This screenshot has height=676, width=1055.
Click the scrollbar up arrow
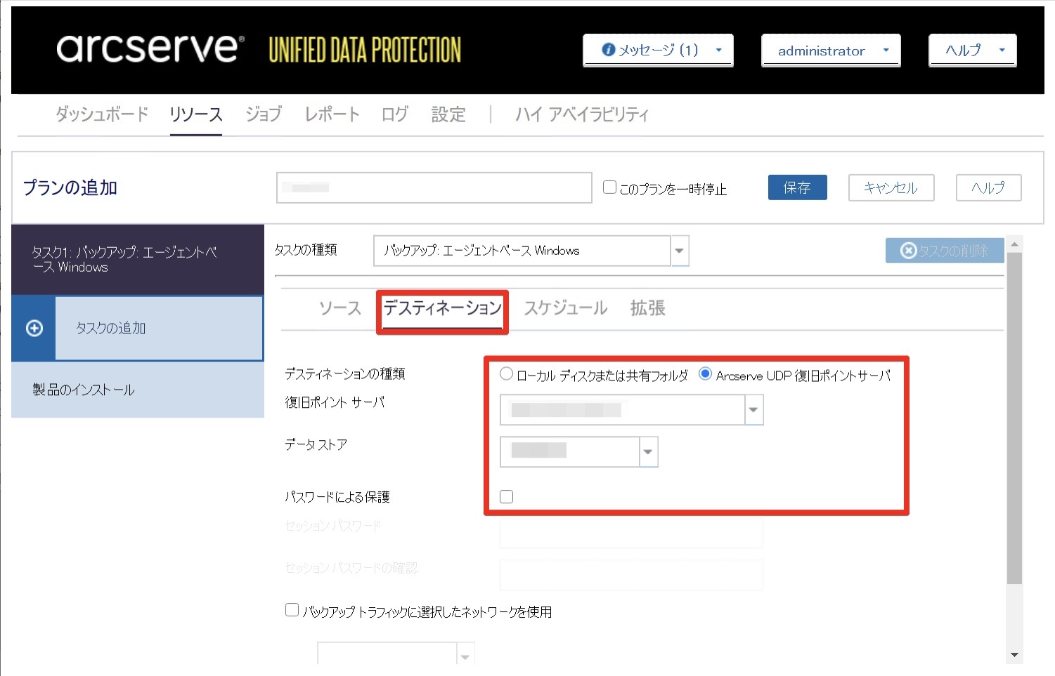tap(1014, 244)
